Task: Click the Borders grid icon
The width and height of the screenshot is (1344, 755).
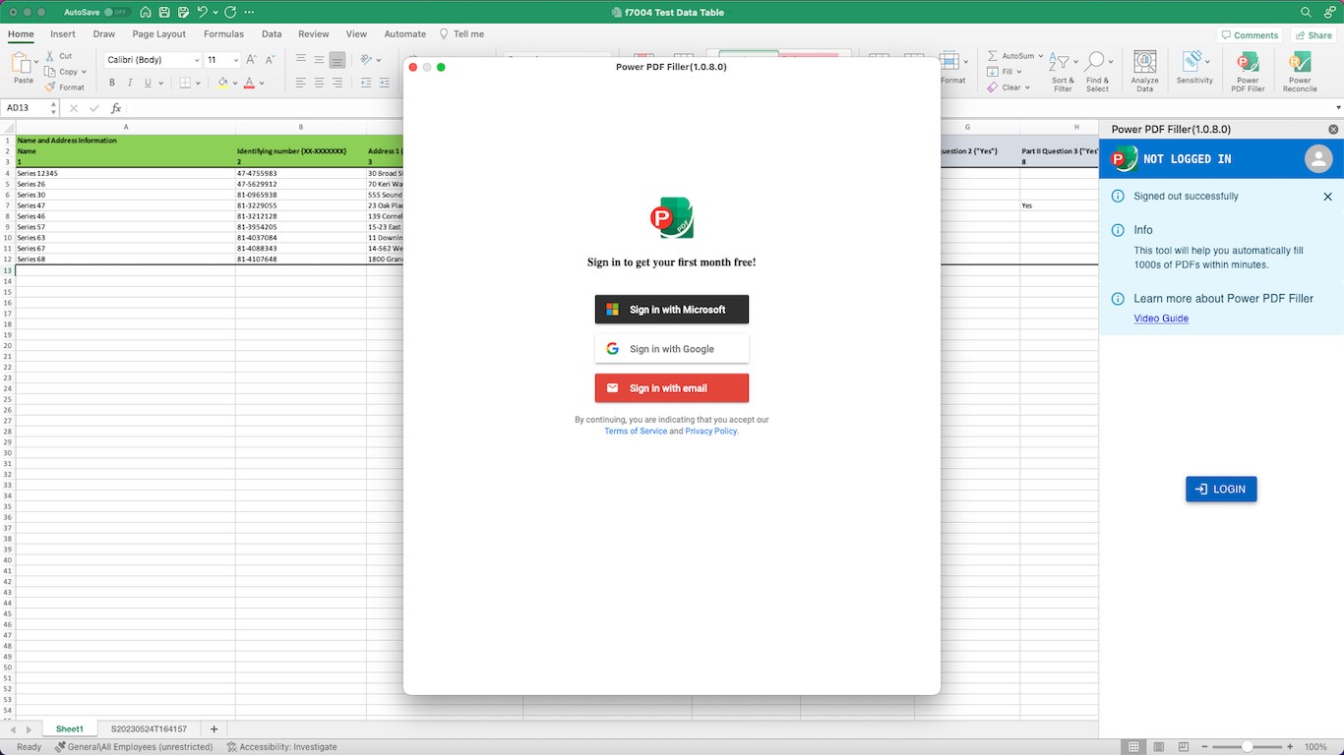Action: (184, 84)
